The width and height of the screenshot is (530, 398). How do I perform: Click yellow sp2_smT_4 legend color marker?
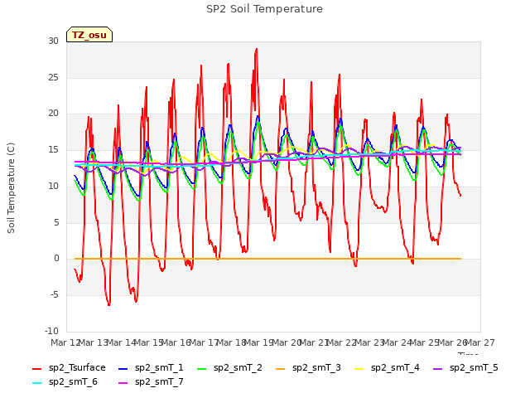pos(359,368)
